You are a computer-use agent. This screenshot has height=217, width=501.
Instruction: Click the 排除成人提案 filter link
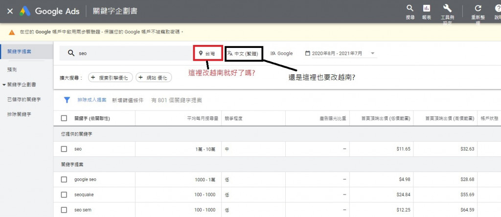click(92, 100)
